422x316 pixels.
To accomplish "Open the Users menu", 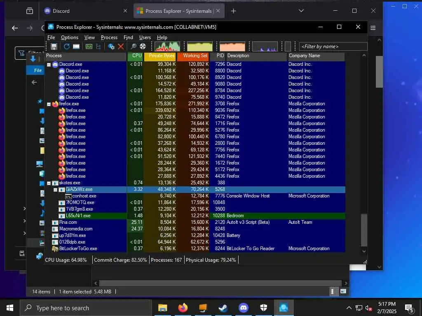I will pos(145,37).
